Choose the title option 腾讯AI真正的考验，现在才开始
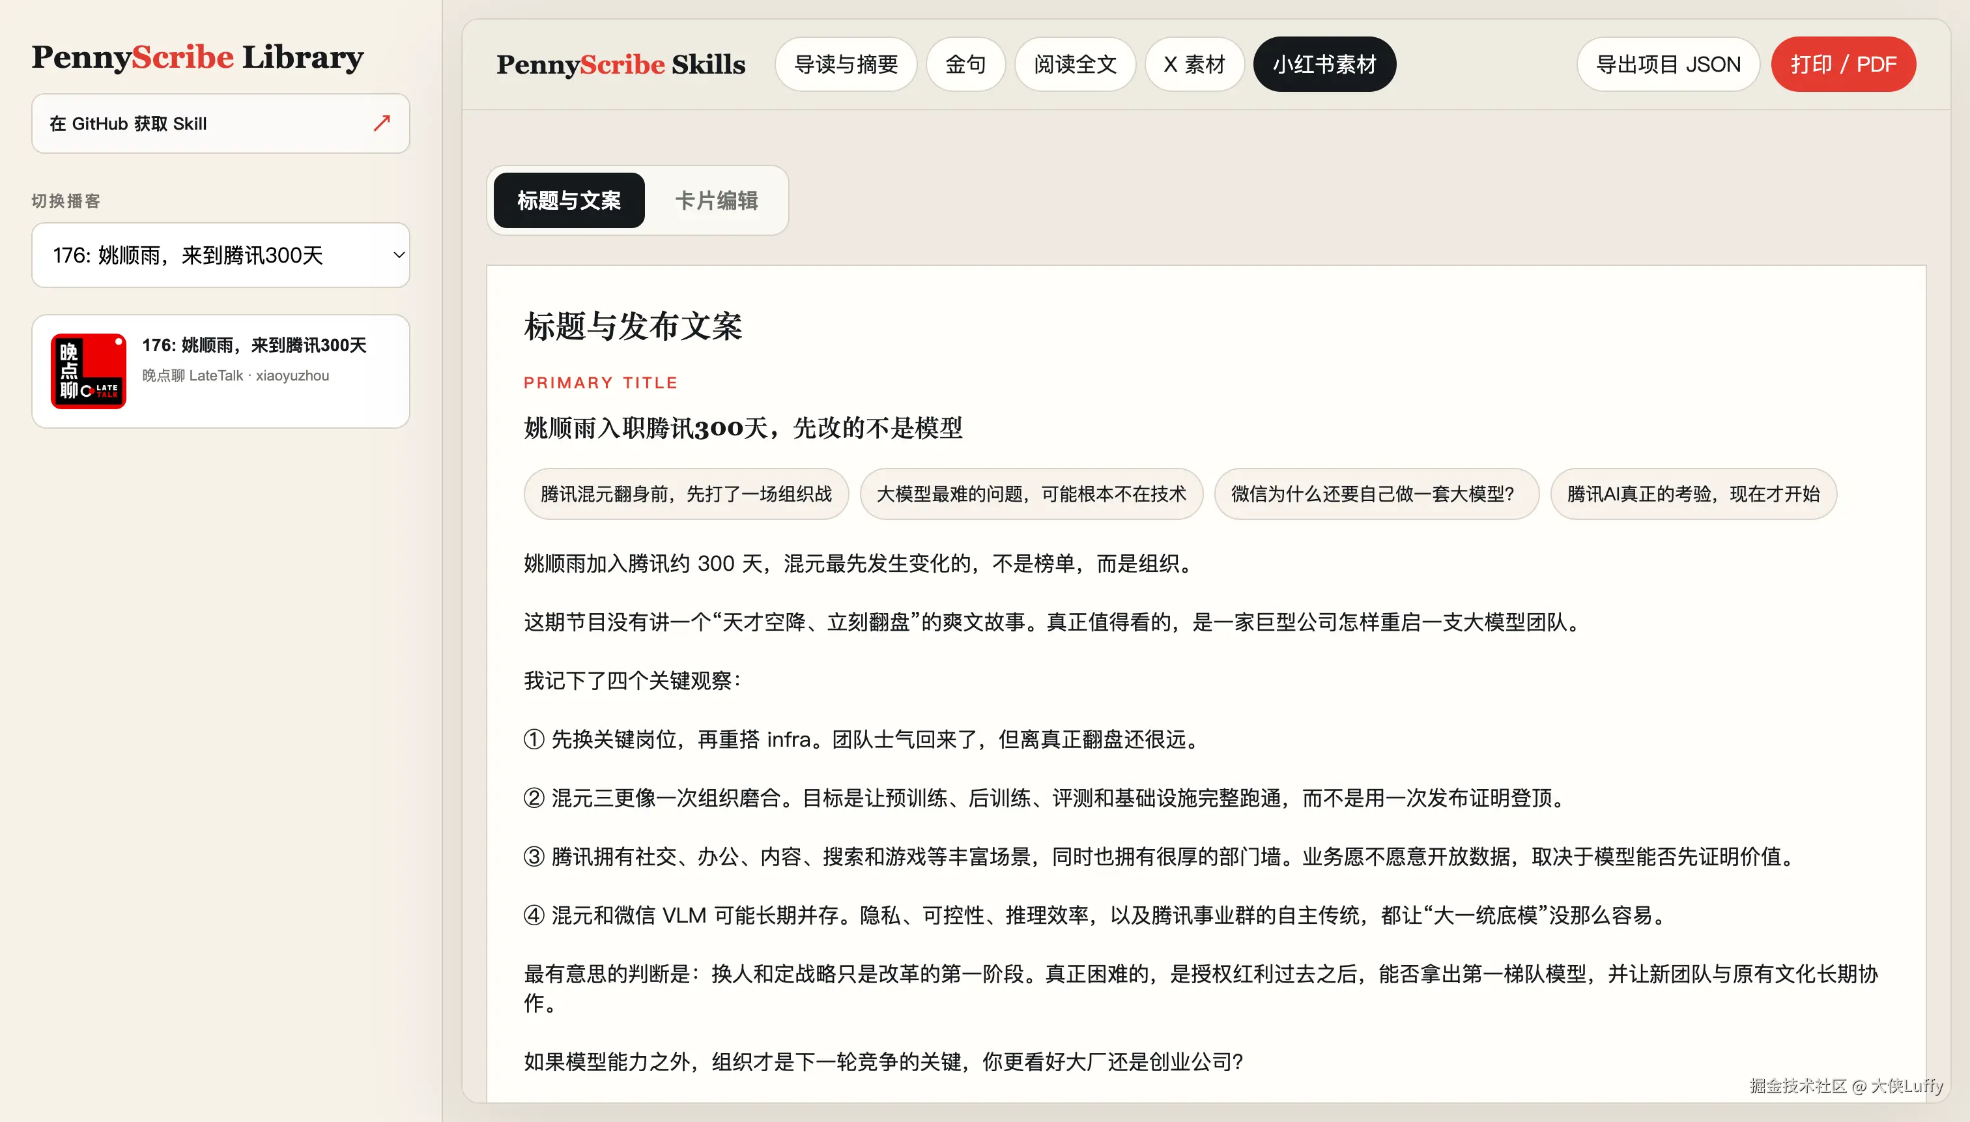This screenshot has height=1122, width=1970. [1693, 494]
